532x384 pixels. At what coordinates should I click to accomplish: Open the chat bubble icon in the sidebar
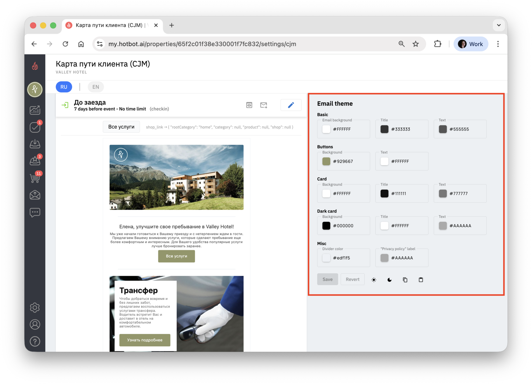tap(35, 212)
